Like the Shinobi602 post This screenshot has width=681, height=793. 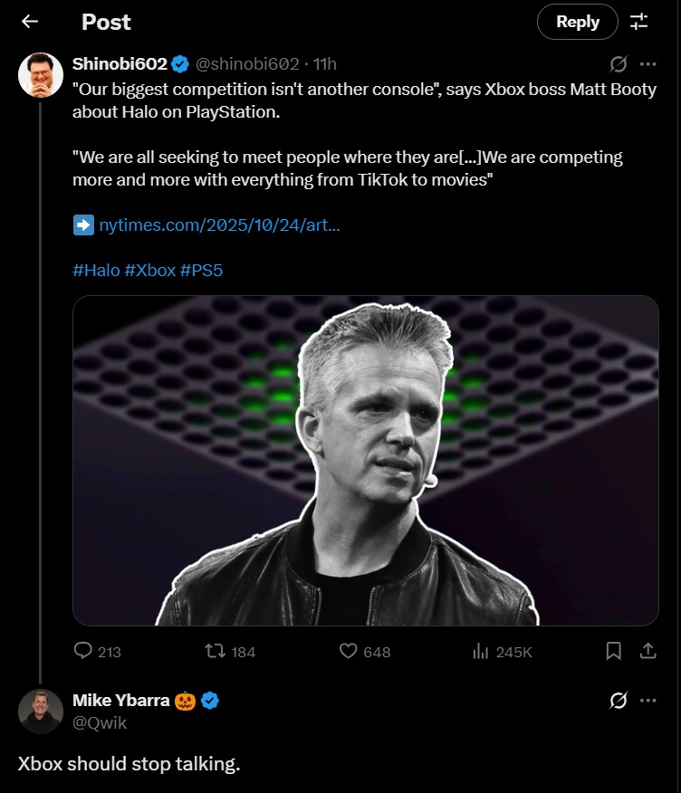click(x=350, y=651)
